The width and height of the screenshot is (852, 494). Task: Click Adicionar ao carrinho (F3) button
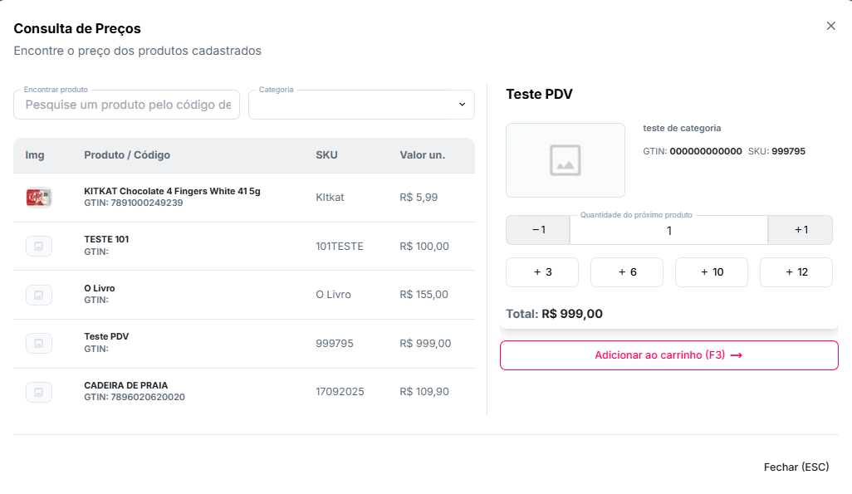[668, 355]
